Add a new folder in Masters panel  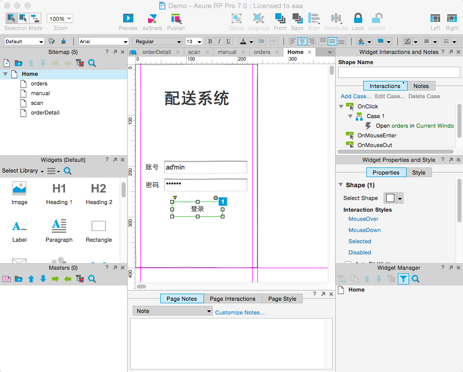pyautogui.click(x=19, y=279)
